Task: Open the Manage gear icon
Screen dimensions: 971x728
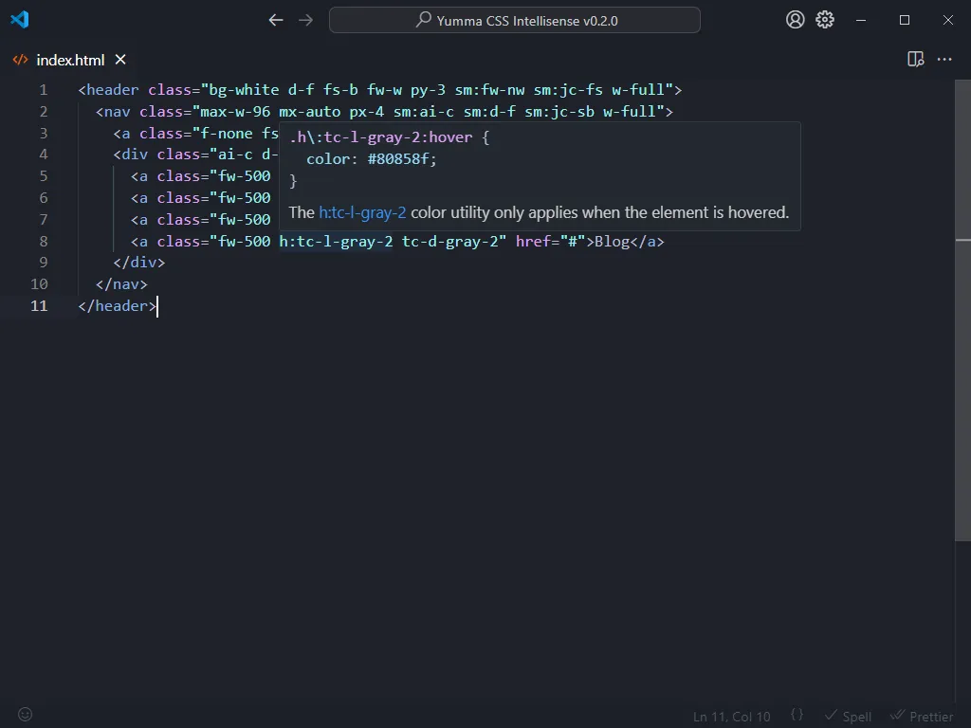Action: click(825, 20)
